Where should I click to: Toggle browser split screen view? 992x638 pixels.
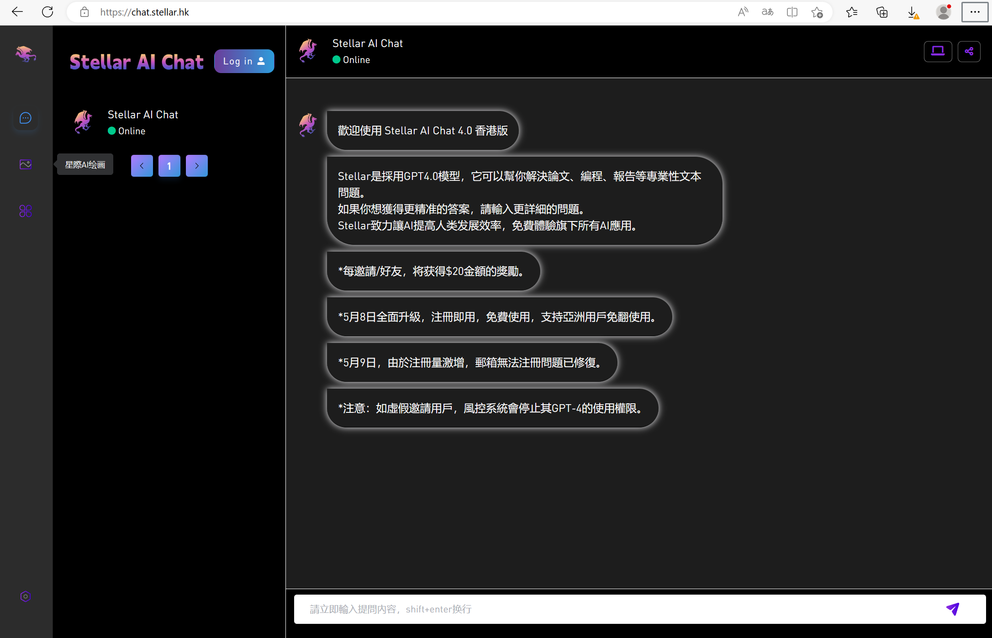point(792,12)
